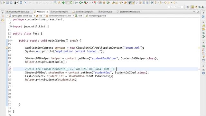Click the Open Perspective button
Screen dimensions: 206x116
188,7
